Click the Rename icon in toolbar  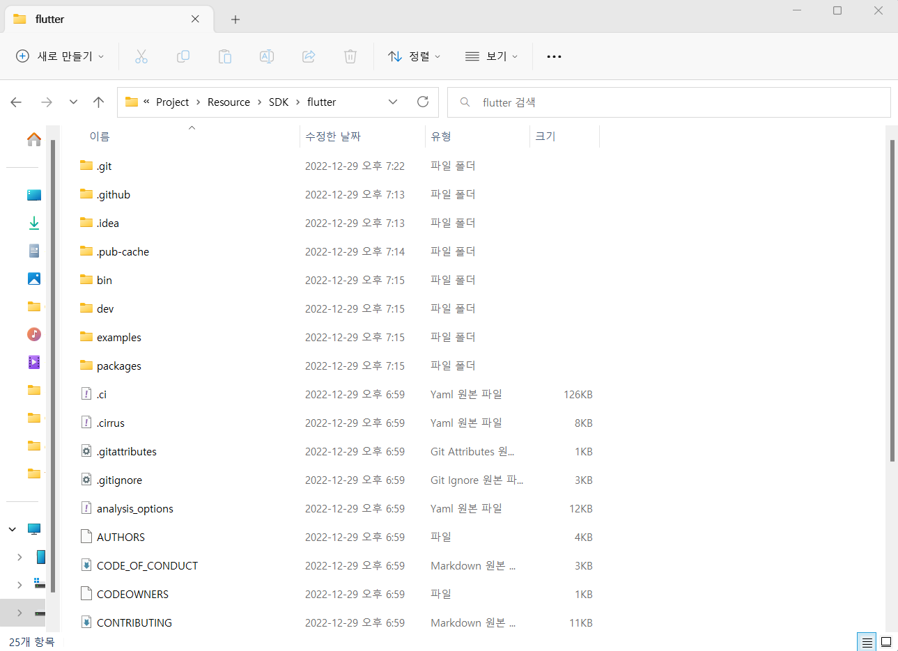267,56
